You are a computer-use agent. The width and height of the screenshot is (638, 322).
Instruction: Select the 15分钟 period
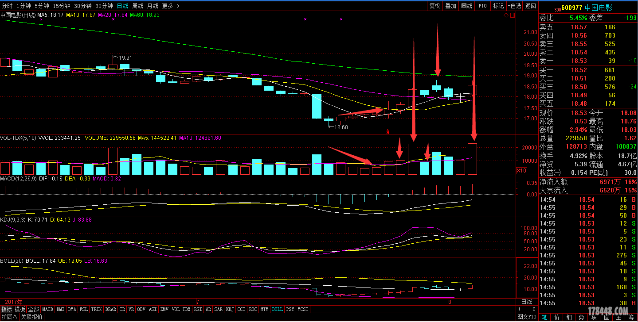[61, 6]
